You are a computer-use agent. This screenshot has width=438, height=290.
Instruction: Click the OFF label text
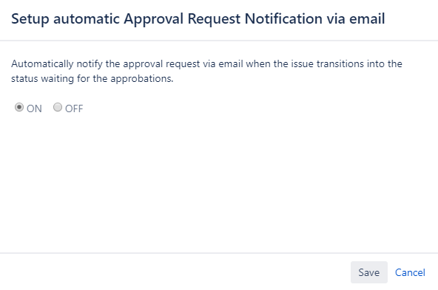[74, 108]
